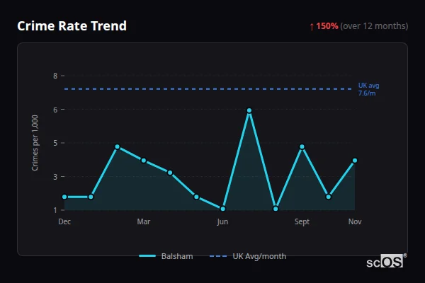Click the 'UK avg 7.6/m' label

368,89
